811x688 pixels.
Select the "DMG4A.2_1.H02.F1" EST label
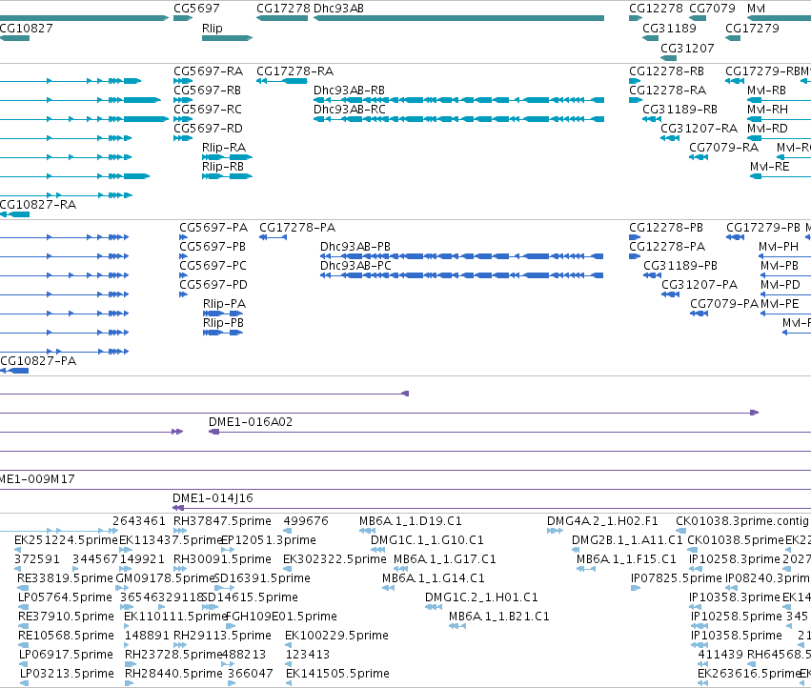point(602,520)
